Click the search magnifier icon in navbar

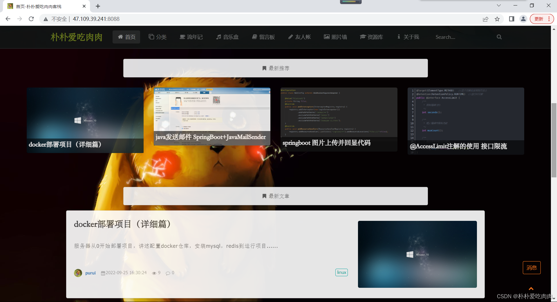tap(499, 37)
